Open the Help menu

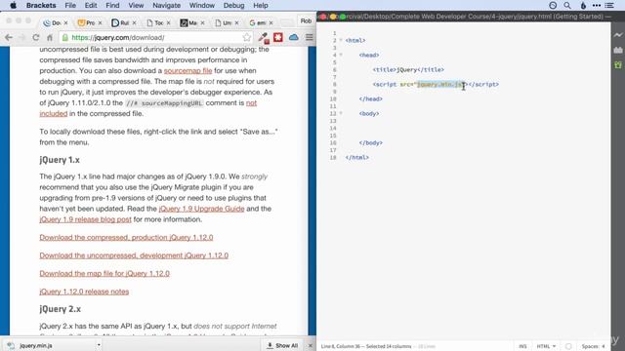(x=261, y=5)
